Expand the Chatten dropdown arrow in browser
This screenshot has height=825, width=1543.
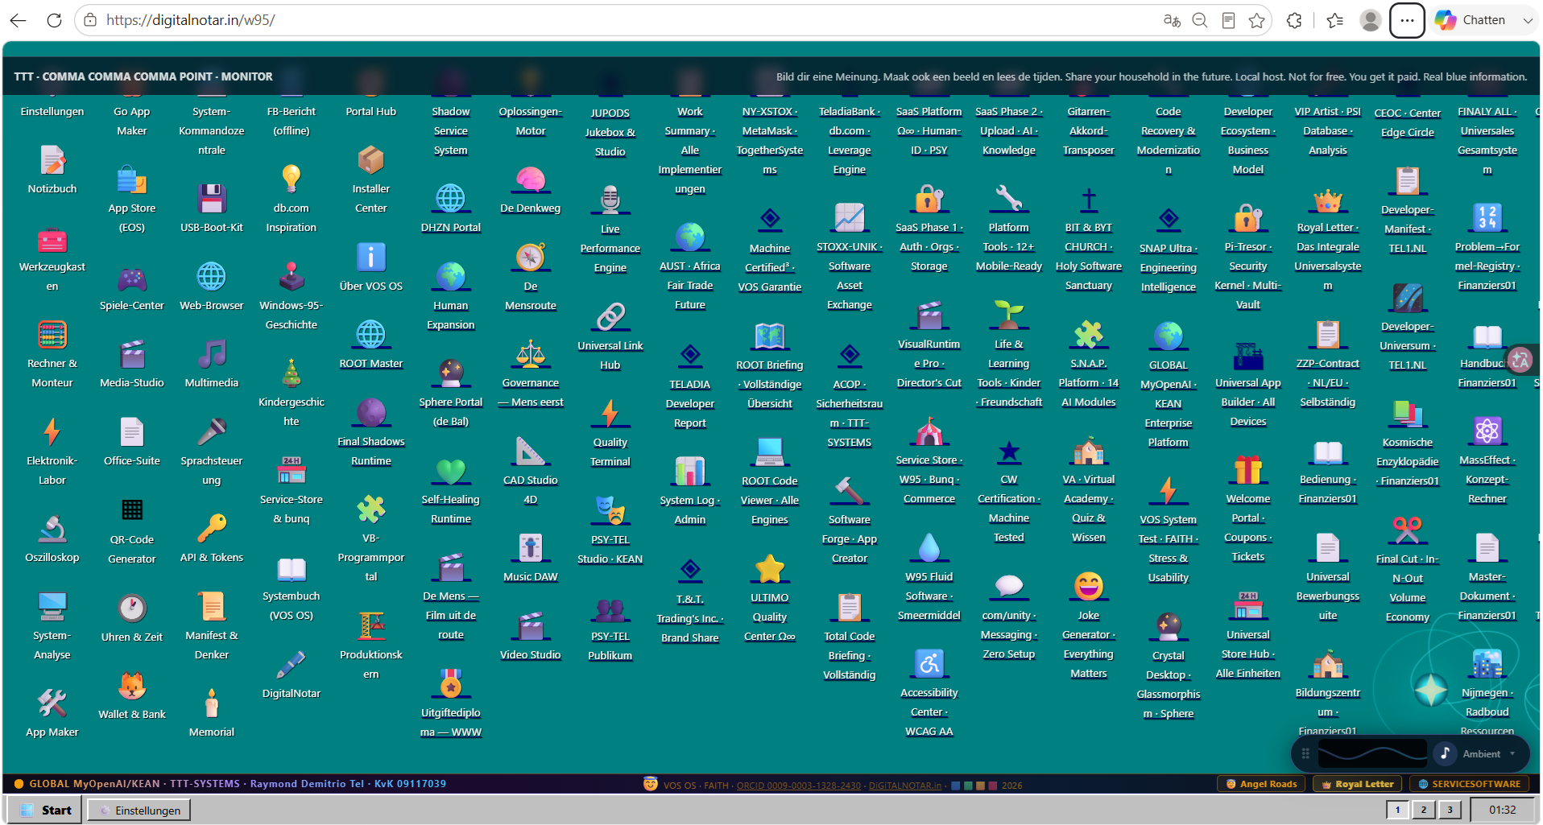[1528, 20]
